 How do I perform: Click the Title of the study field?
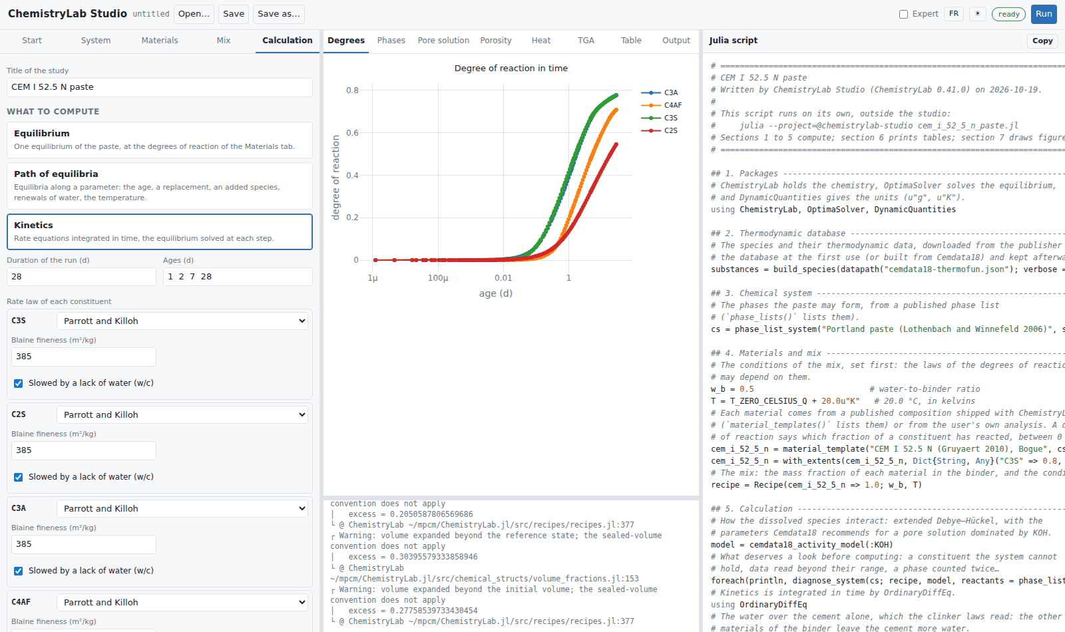click(160, 87)
